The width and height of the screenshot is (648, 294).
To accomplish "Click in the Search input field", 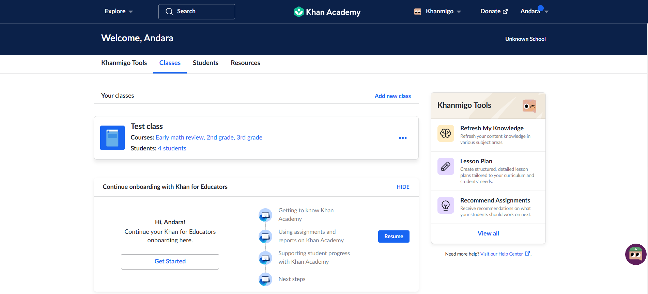I will tap(197, 12).
